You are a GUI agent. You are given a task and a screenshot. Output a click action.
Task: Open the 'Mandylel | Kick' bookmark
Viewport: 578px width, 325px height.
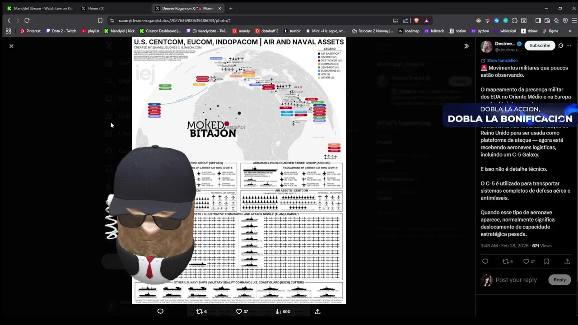[119, 31]
